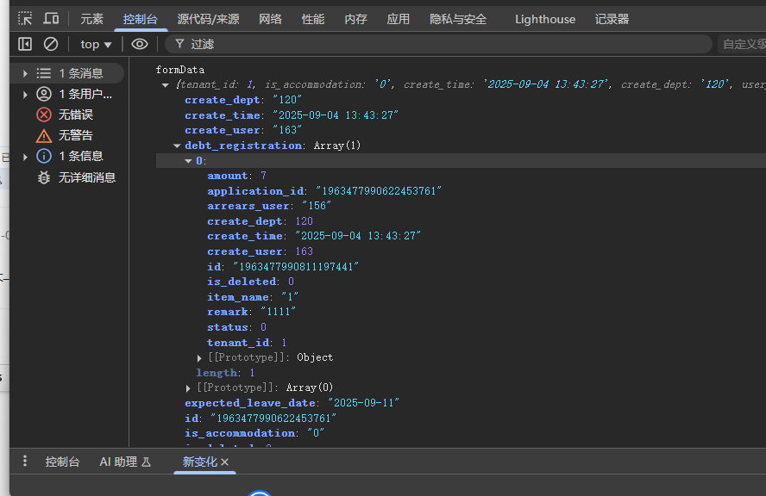Click the application_id property row
The width and height of the screenshot is (766, 496).
coord(324,190)
